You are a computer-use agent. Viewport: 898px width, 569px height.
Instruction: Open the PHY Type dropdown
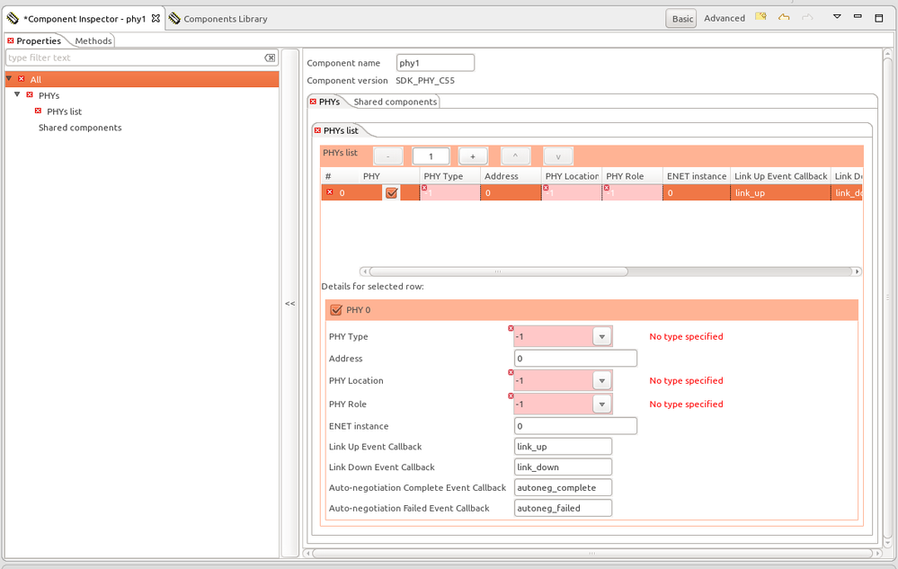tap(600, 335)
